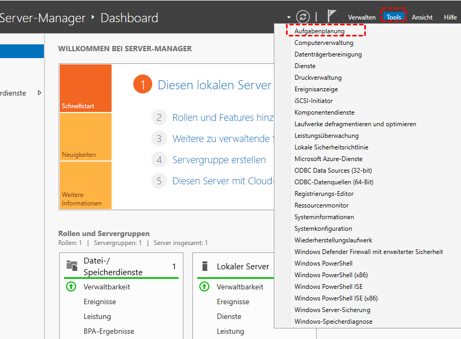
Task: Open BPA-Ergebnisse under Datei-/Speicherdienste
Action: [x=109, y=331]
